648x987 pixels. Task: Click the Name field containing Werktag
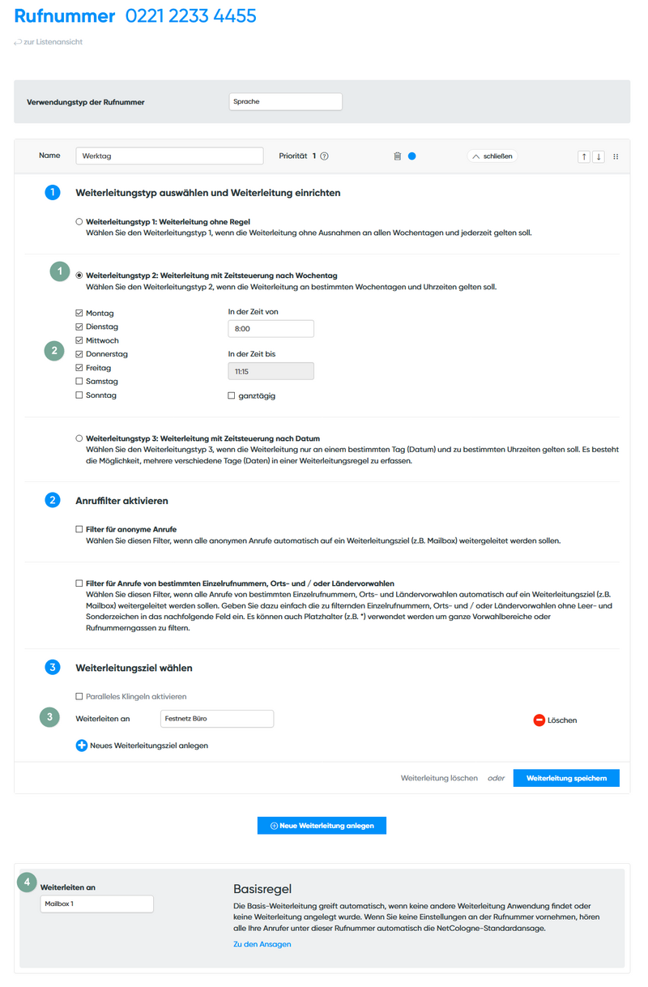pos(169,155)
